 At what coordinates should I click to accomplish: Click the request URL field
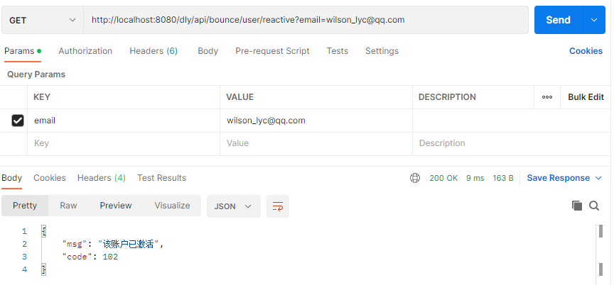(306, 20)
